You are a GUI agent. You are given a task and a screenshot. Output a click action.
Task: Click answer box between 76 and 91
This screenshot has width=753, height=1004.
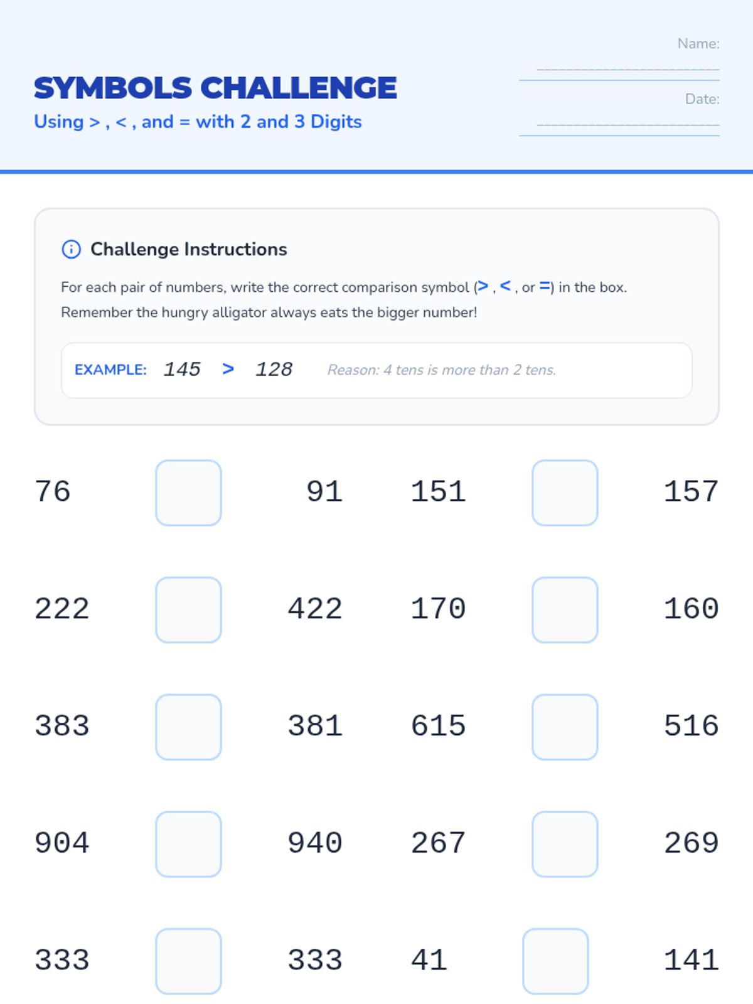[x=188, y=493]
